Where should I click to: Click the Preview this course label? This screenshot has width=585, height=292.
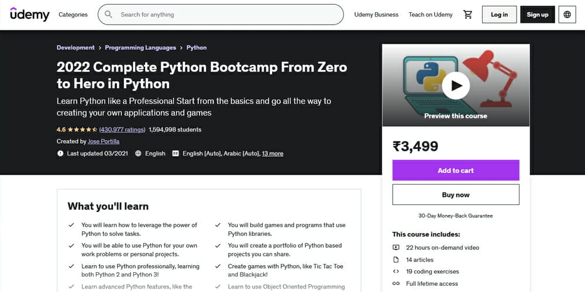(456, 116)
